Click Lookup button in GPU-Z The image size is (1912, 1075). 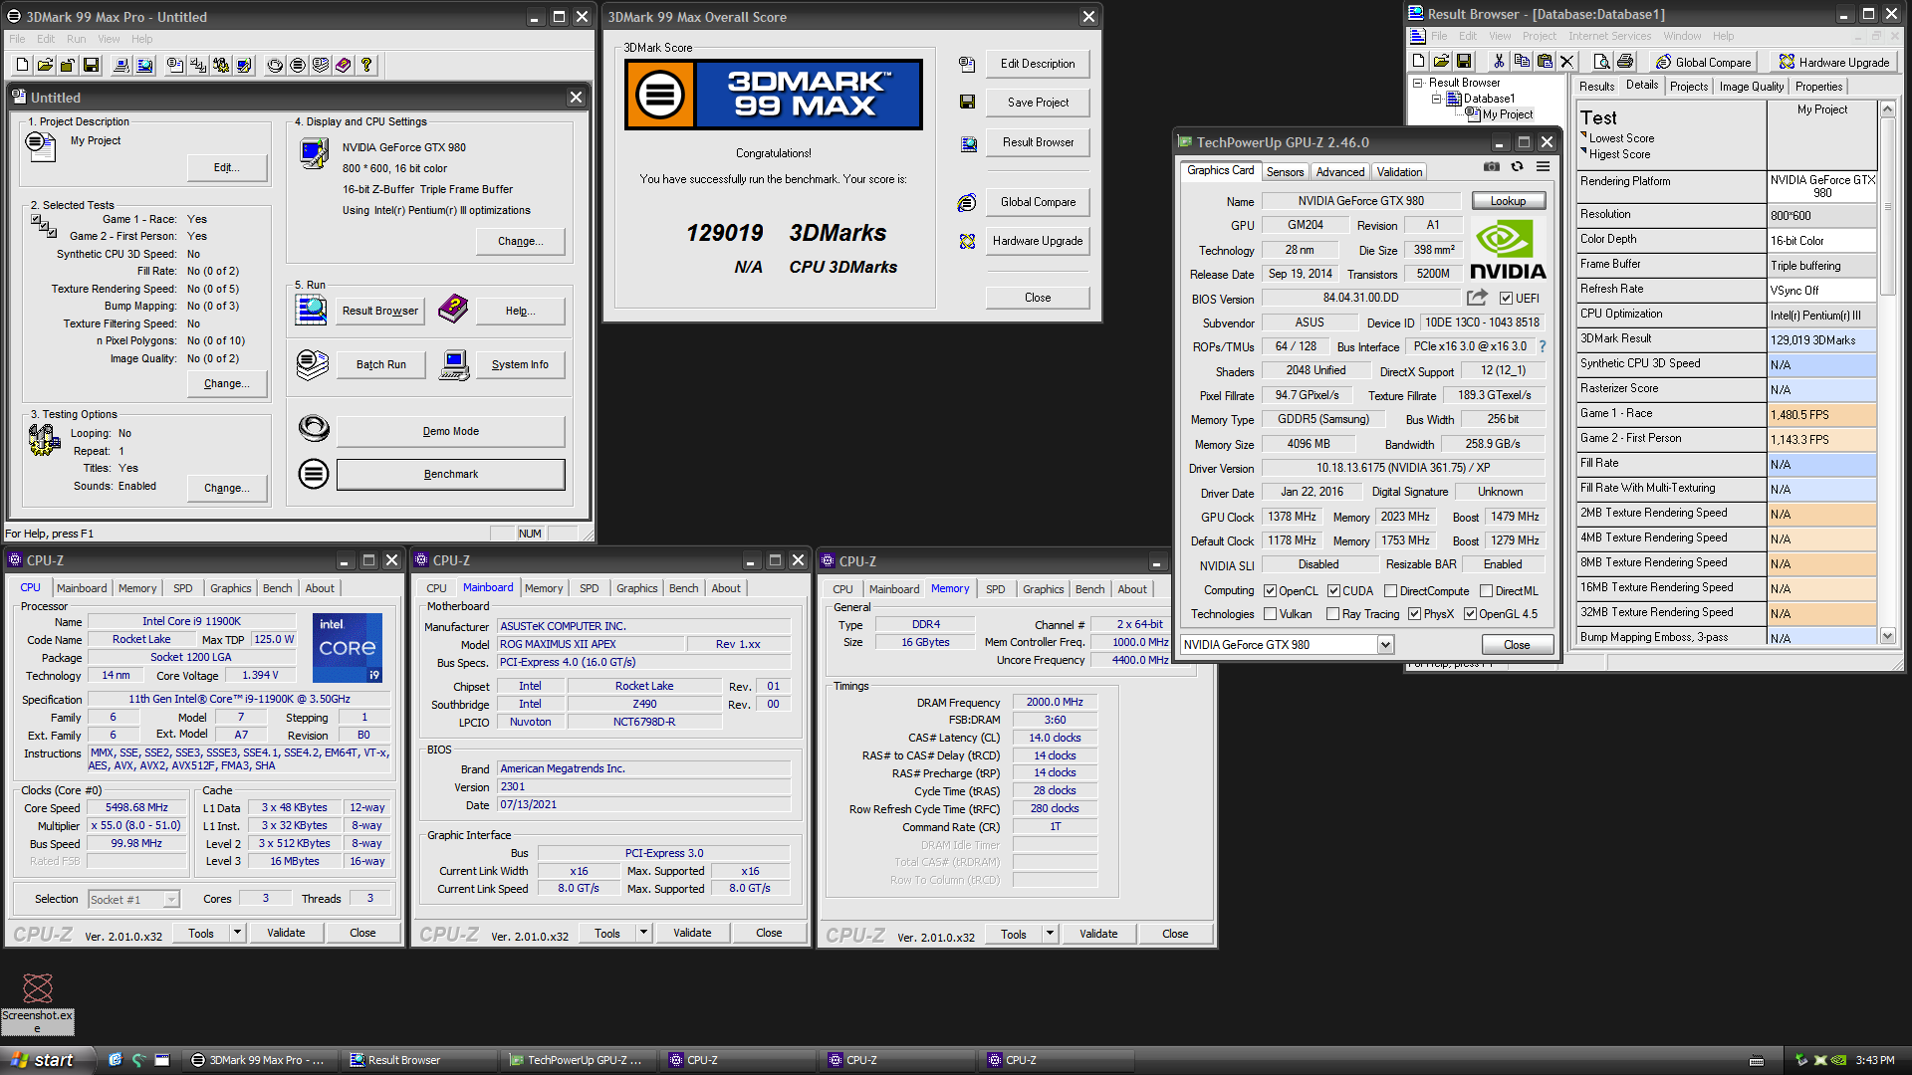(x=1508, y=201)
